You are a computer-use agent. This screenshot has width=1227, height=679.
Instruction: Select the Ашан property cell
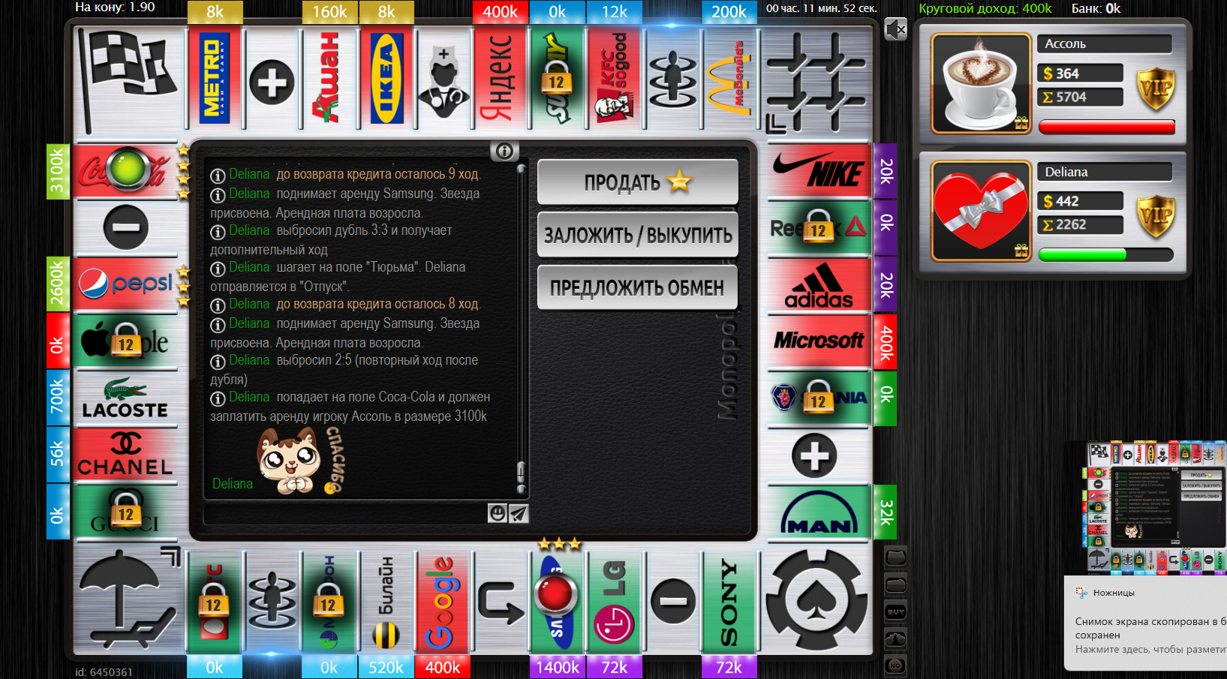[x=329, y=80]
